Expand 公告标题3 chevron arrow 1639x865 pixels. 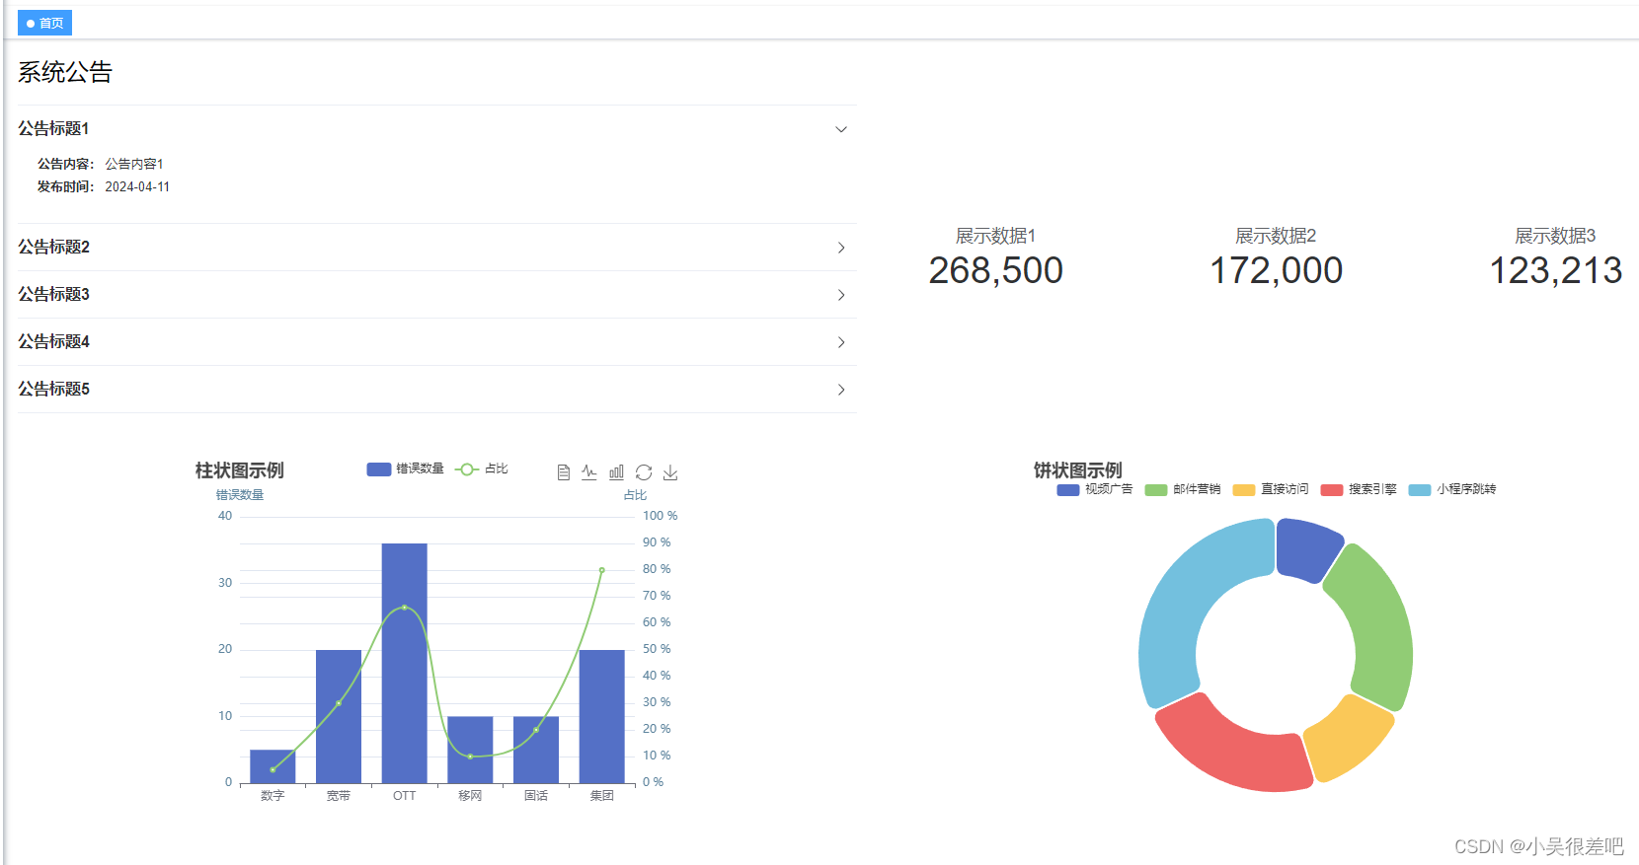point(841,295)
